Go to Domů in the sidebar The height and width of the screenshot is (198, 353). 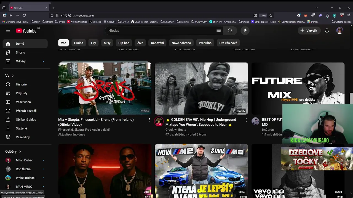25,44
